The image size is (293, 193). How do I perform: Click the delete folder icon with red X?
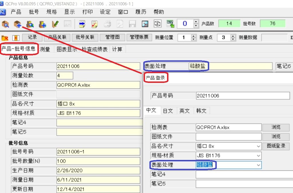pyautogui.click(x=5, y=38)
